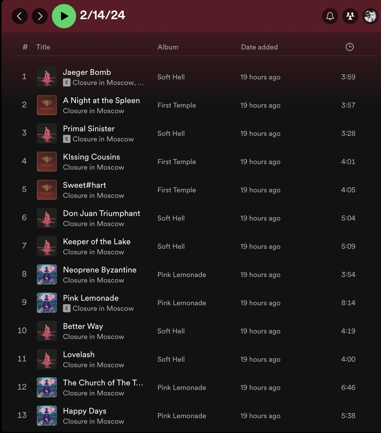Click Don Juan Triumphant cover art

tap(47, 218)
